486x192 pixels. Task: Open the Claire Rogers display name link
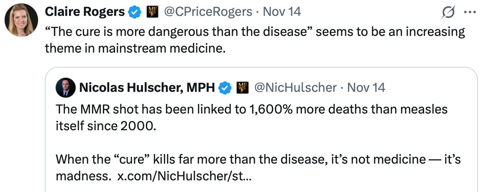84,12
